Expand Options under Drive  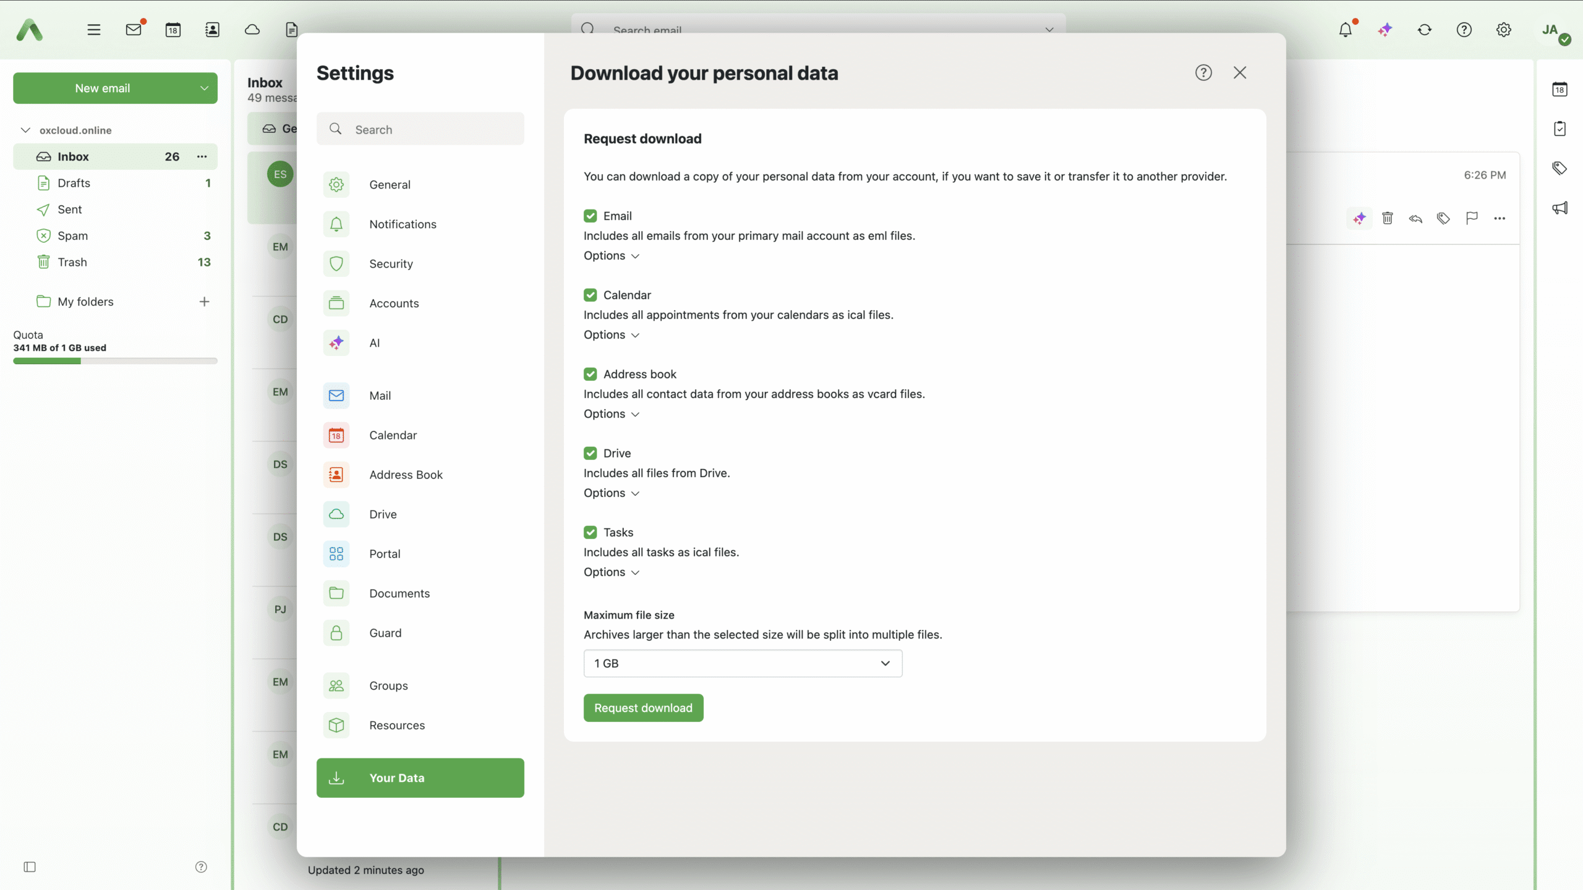pyautogui.click(x=611, y=493)
